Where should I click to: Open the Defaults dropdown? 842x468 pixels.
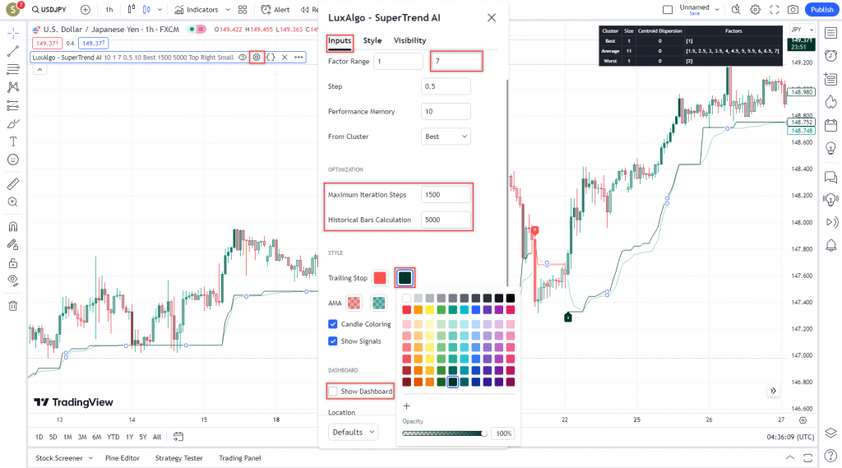click(353, 432)
